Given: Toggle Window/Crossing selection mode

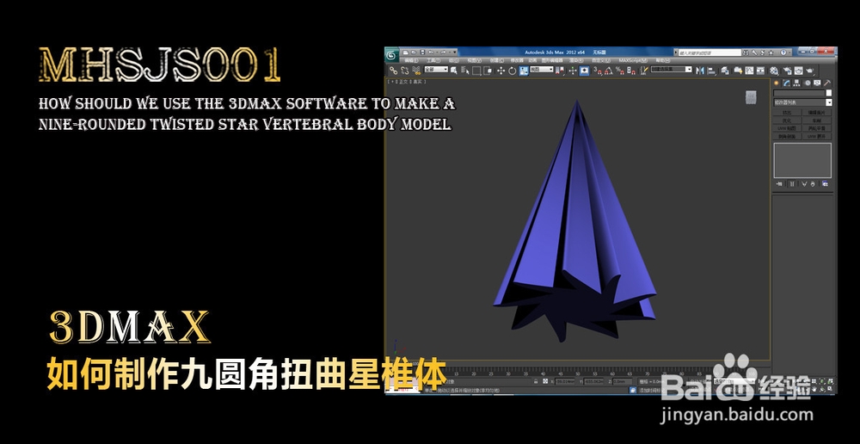Looking at the screenshot, I should click(488, 71).
